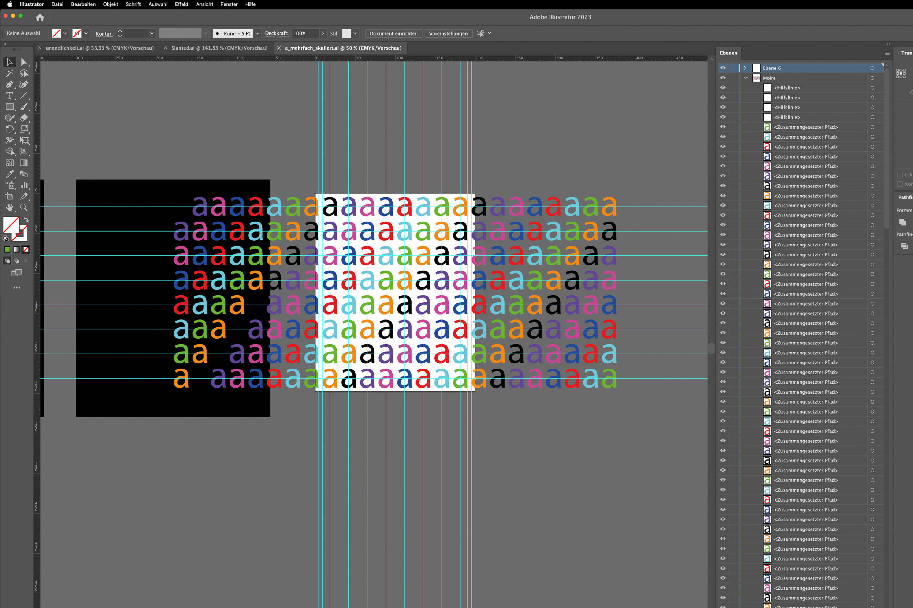This screenshot has height=608, width=913.
Task: Click the Dokument einrichten button
Action: pyautogui.click(x=393, y=33)
